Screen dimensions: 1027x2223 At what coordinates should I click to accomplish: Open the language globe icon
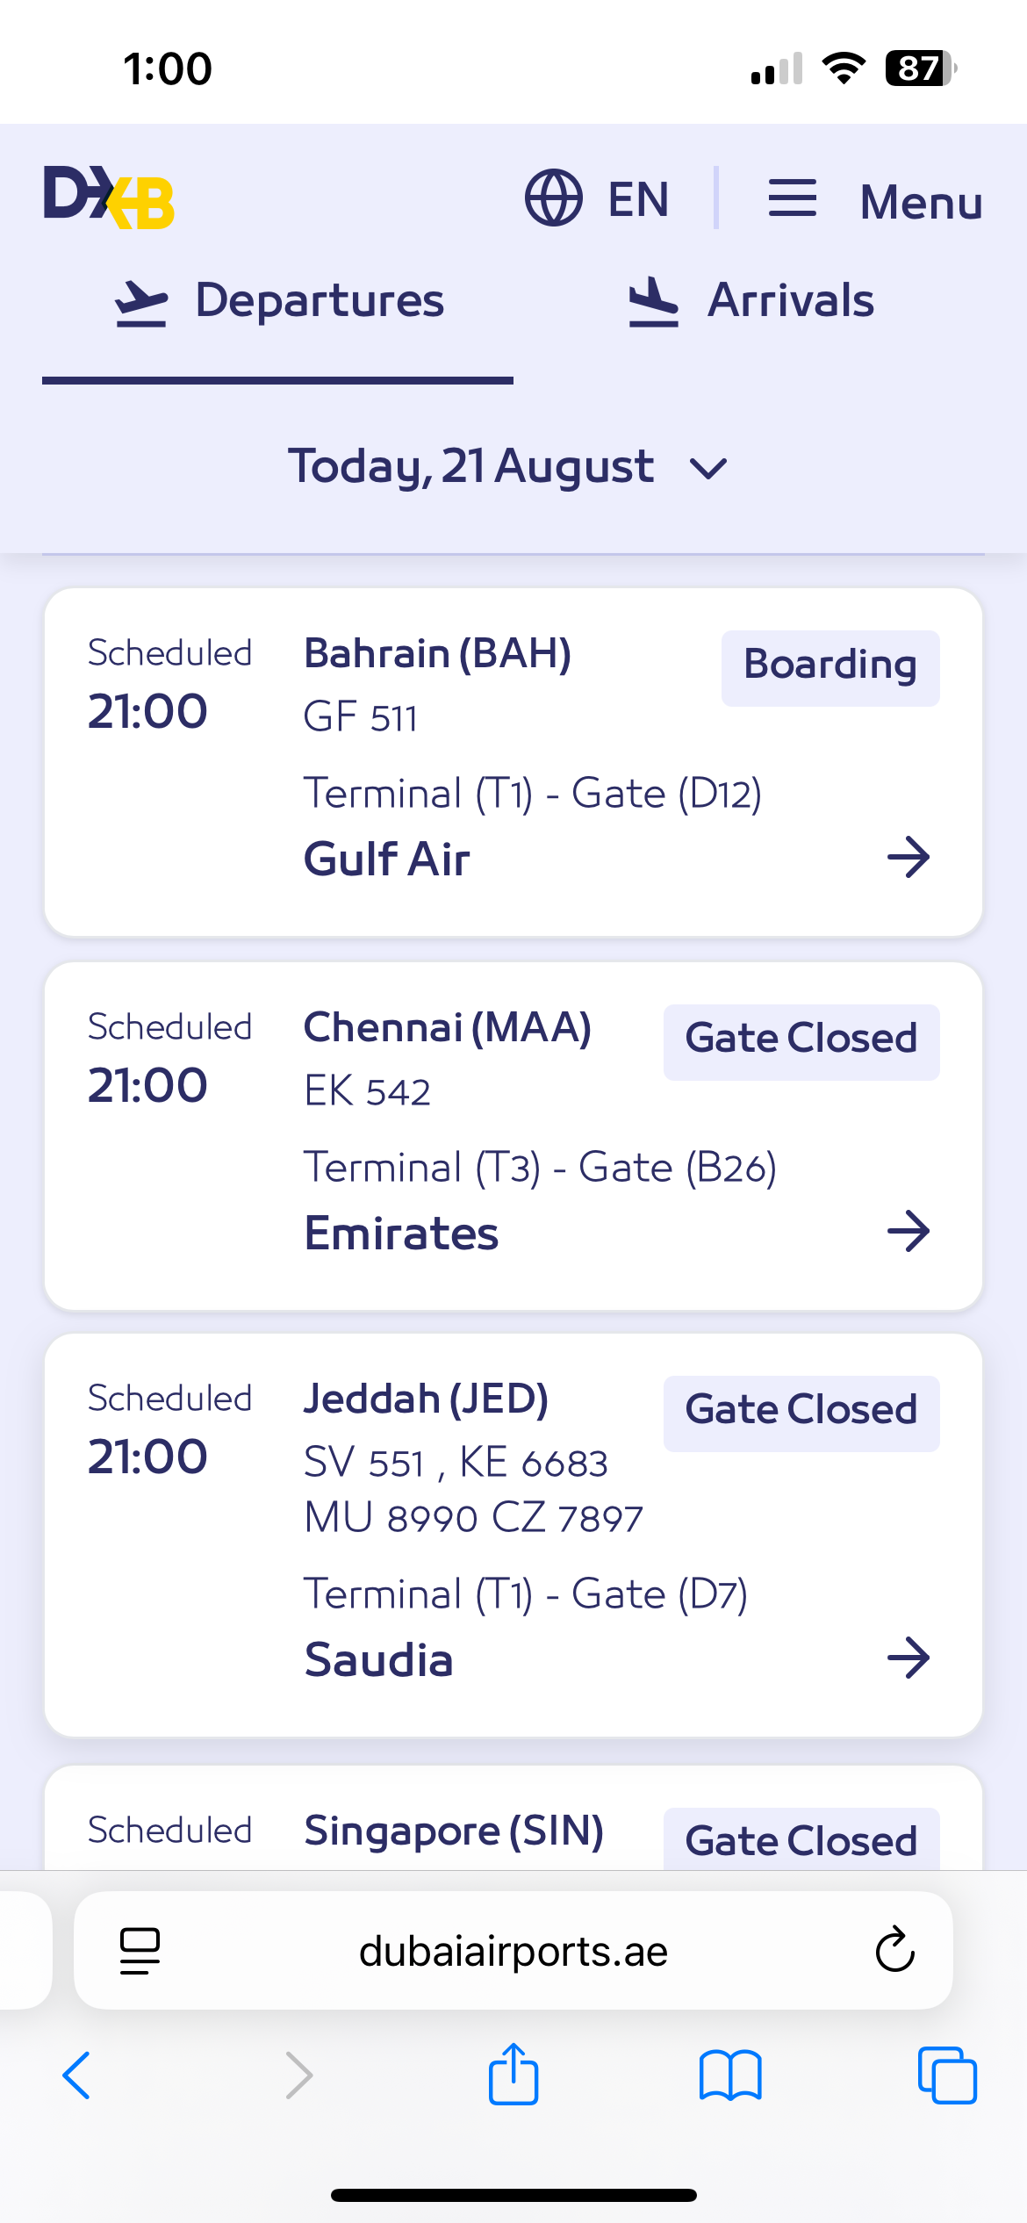553,198
